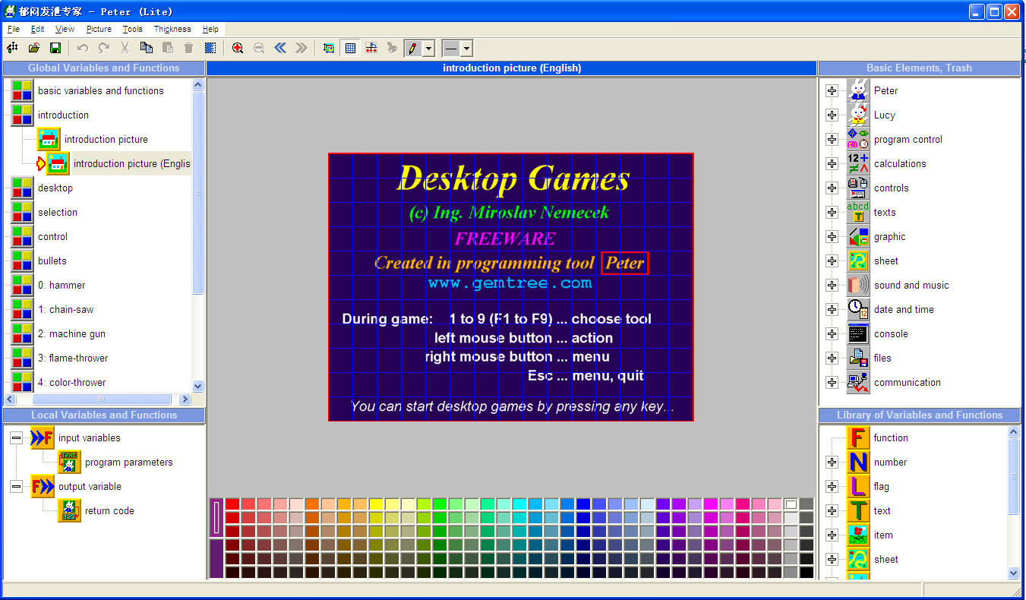Viewport: 1026px width, 600px height.
Task: Click the picture dimensions toolbar icon
Action: click(x=329, y=48)
